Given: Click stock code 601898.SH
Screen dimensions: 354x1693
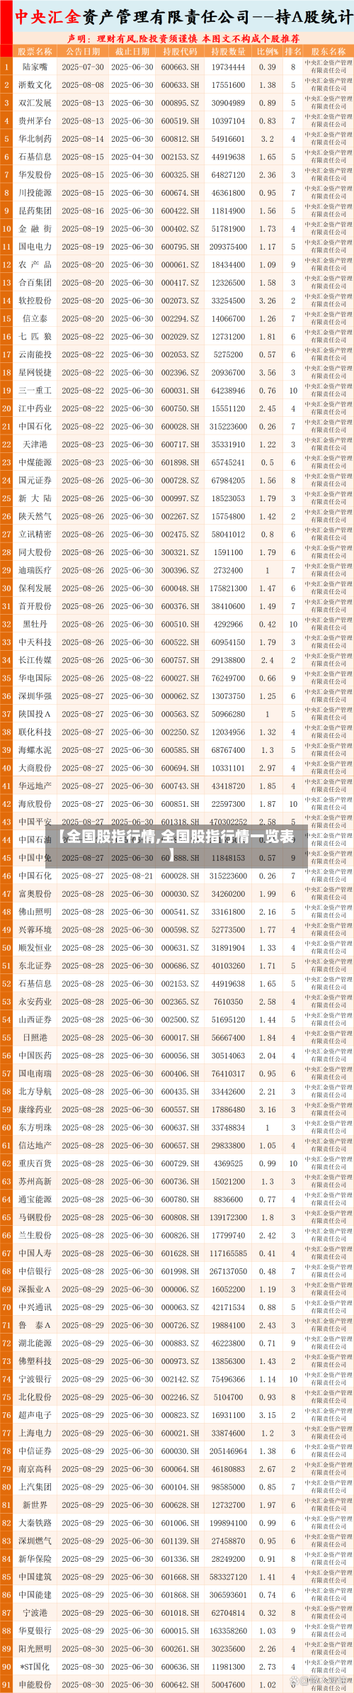Looking at the screenshot, I should (x=180, y=463).
